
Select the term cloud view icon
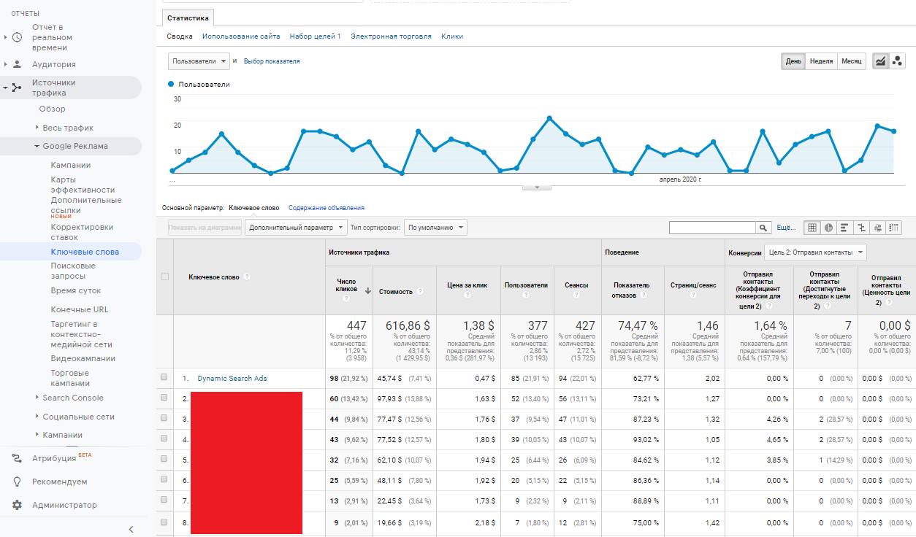pyautogui.click(x=877, y=228)
